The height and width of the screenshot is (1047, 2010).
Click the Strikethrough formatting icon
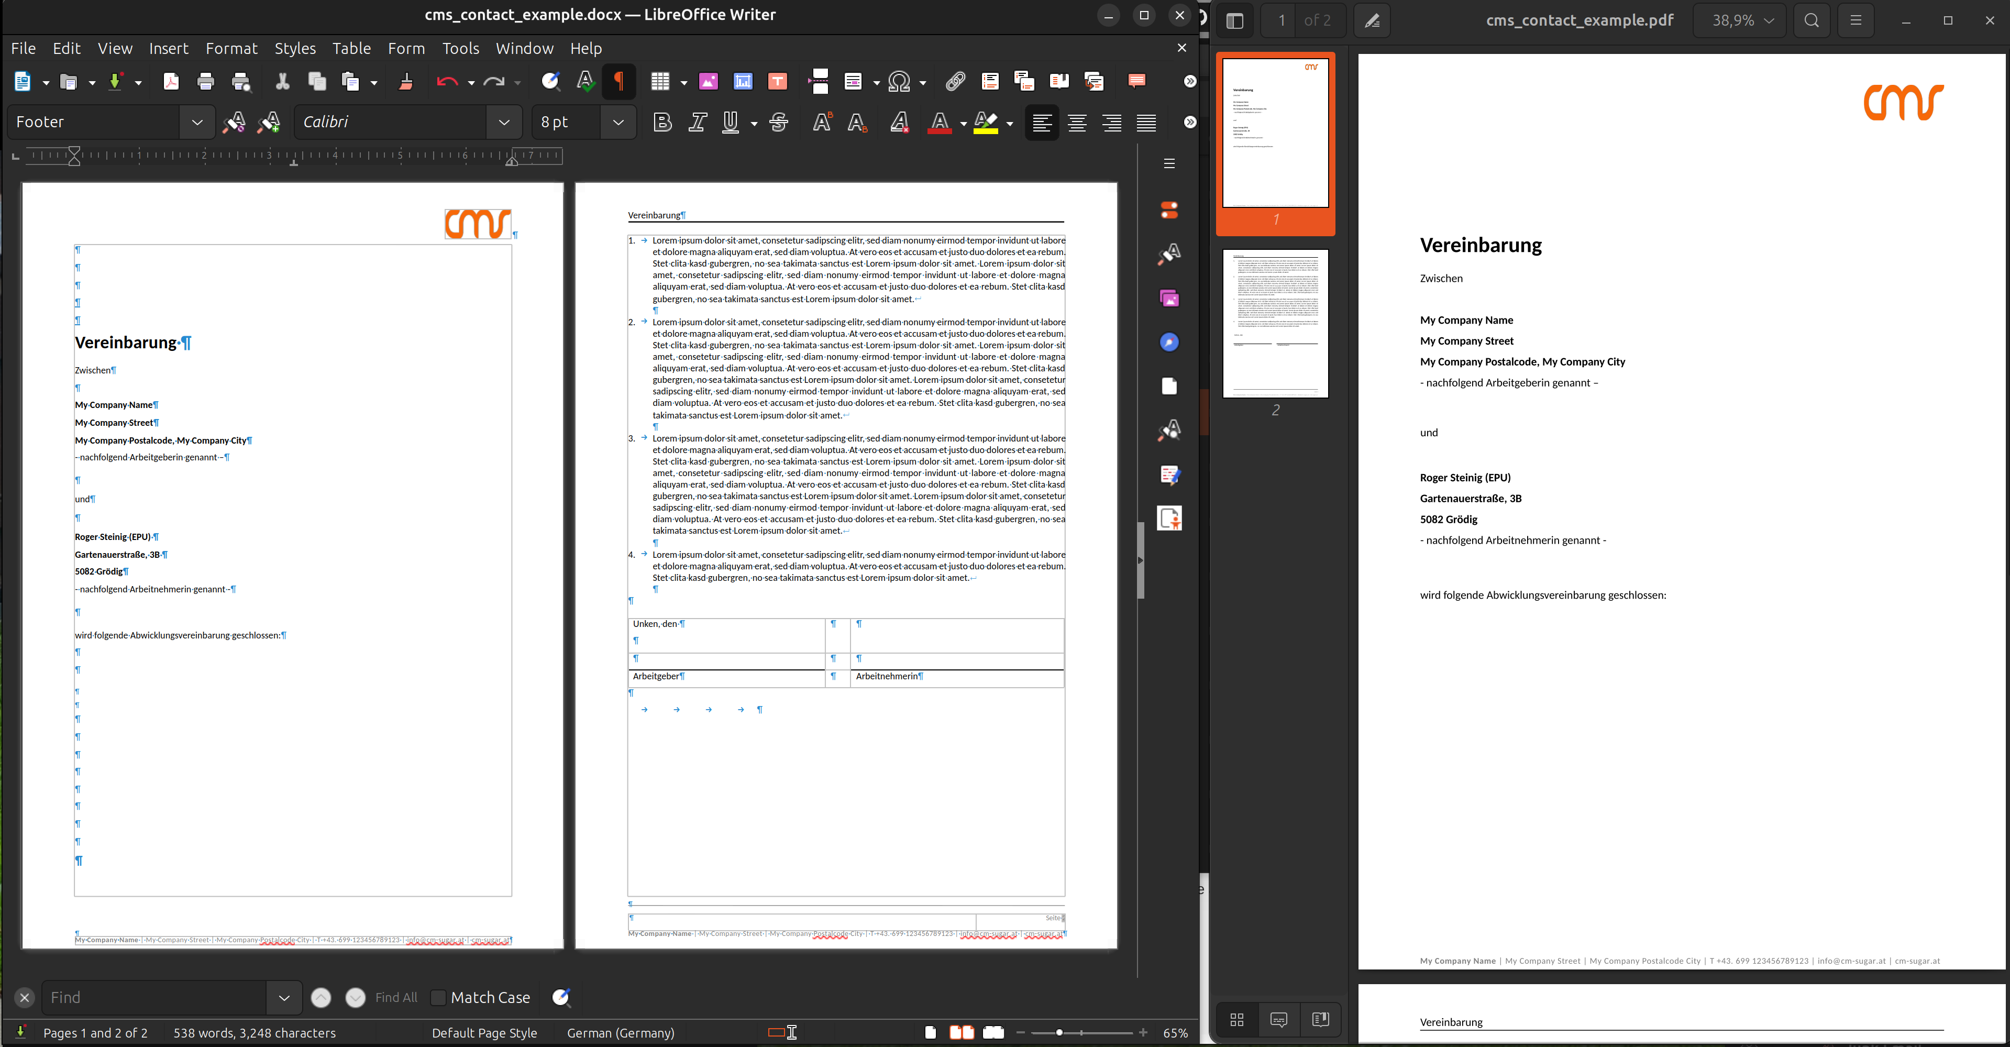[x=779, y=123]
